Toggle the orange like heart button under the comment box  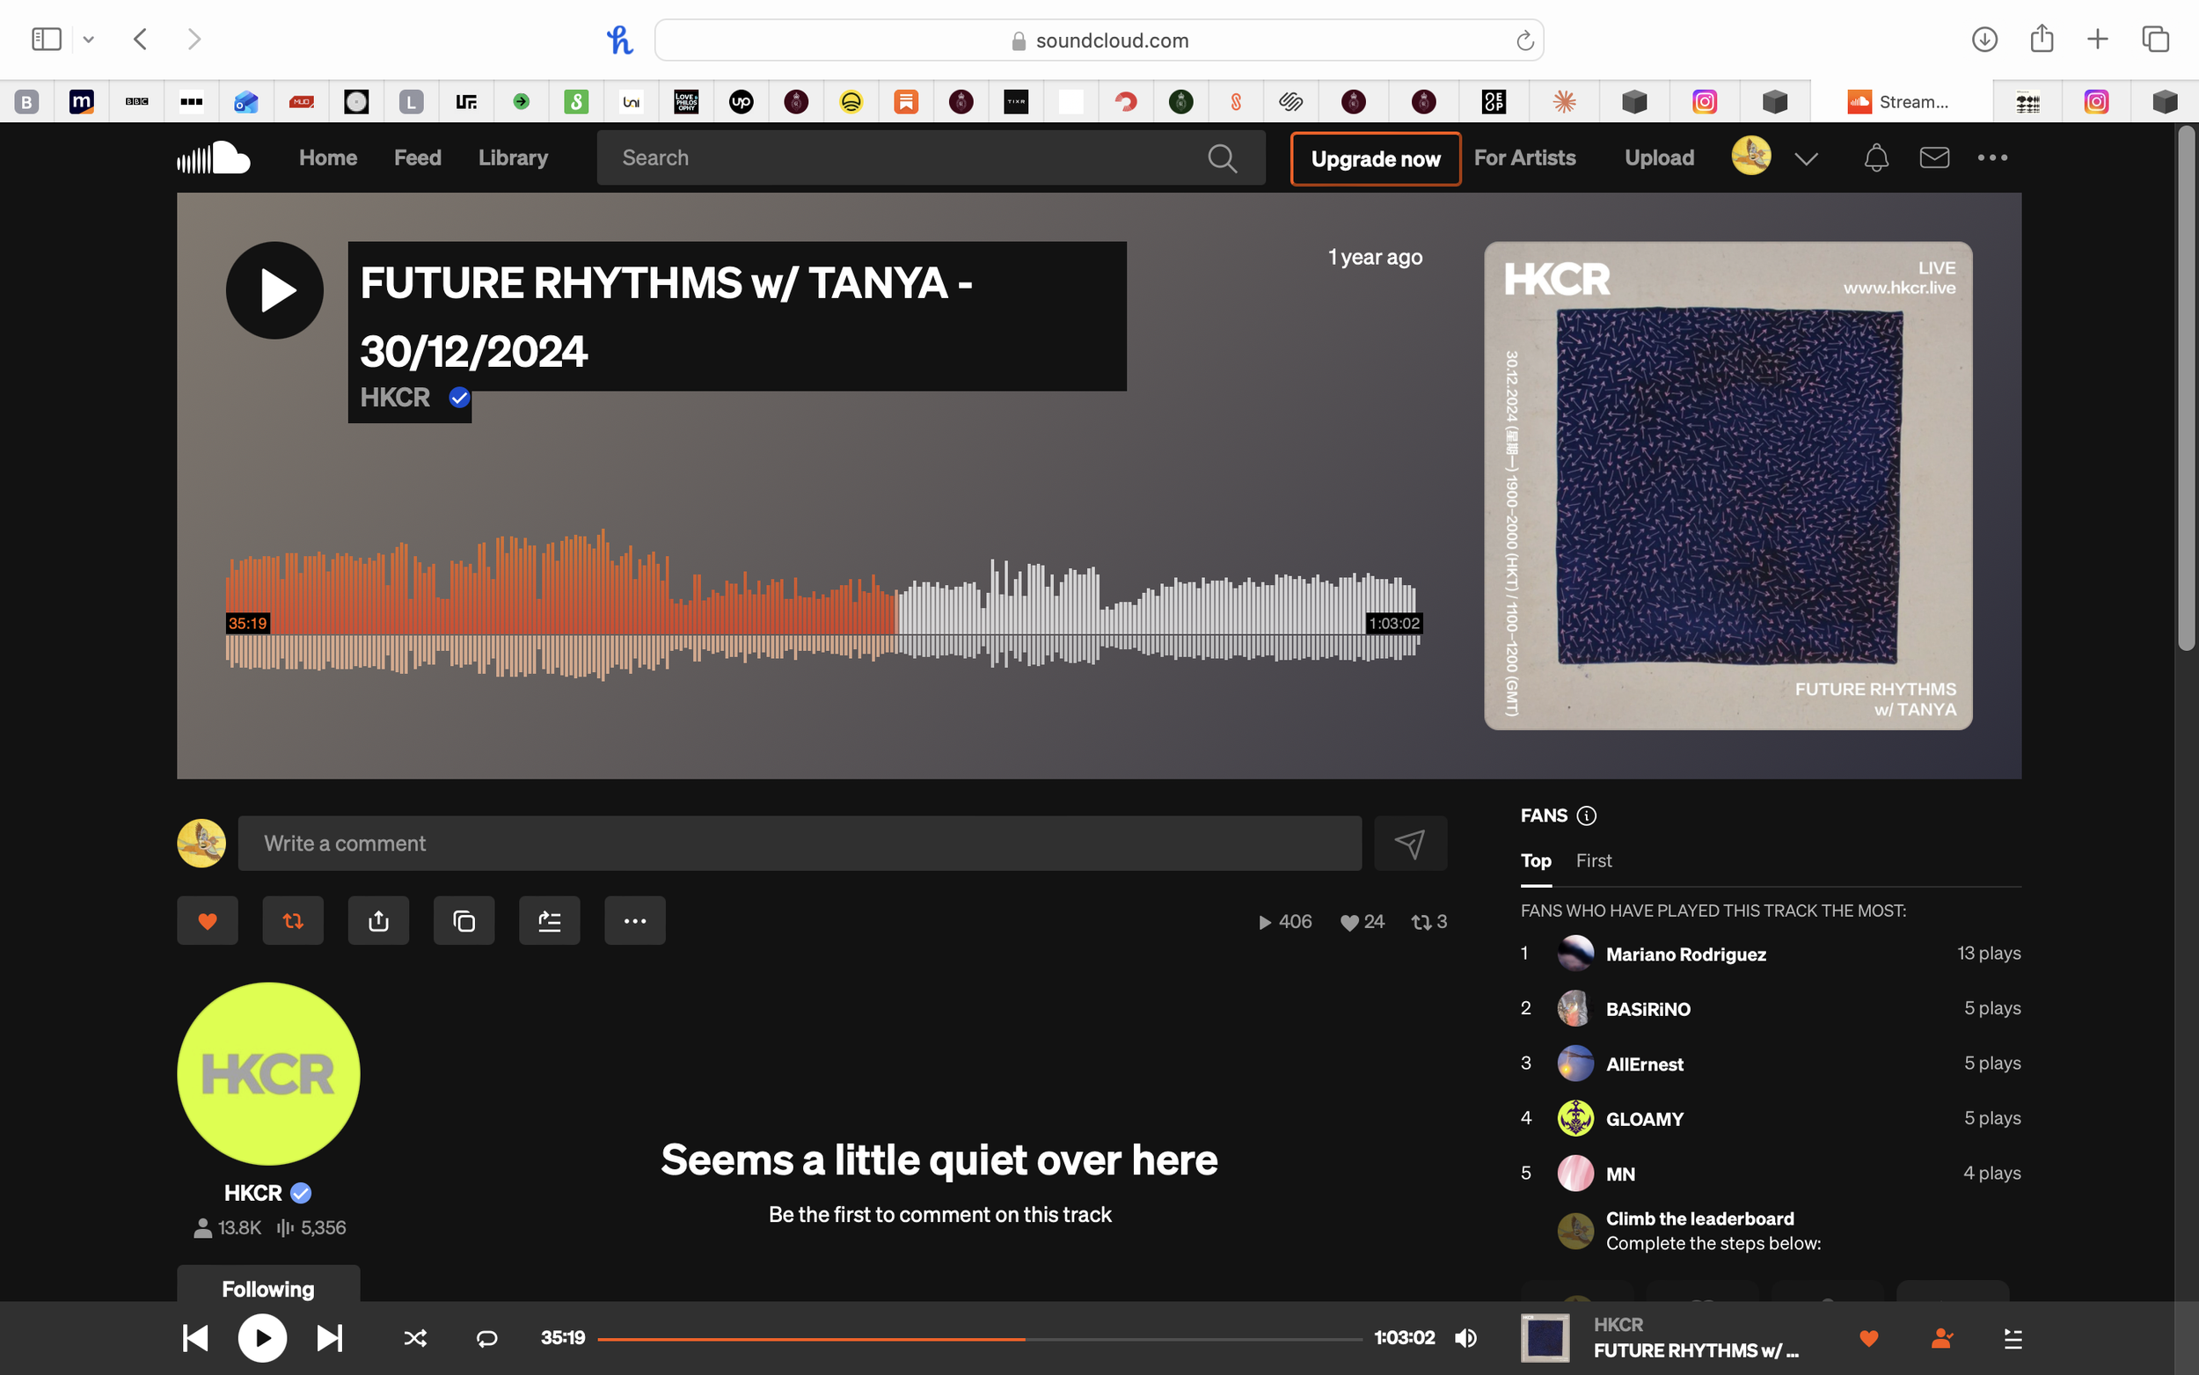[208, 921]
